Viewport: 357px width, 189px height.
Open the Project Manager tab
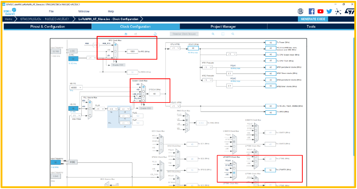pyautogui.click(x=223, y=27)
